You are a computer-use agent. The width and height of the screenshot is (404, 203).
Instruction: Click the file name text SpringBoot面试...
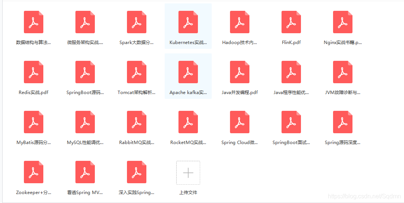pos(291,143)
